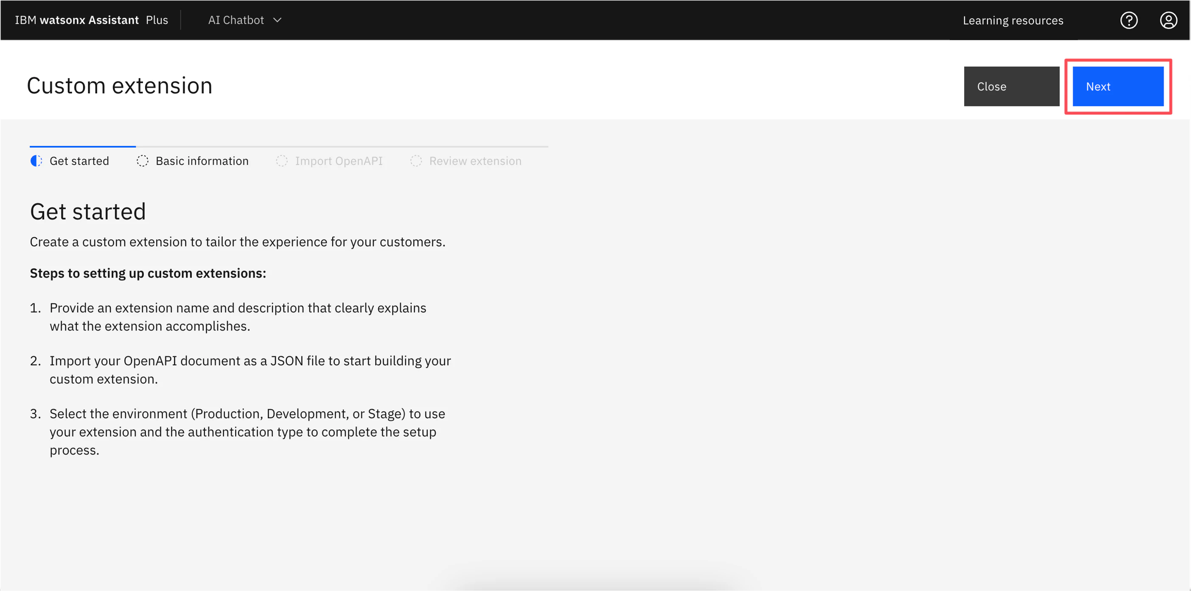This screenshot has width=1192, height=591.
Task: Select the Review extension step label
Action: 475,161
